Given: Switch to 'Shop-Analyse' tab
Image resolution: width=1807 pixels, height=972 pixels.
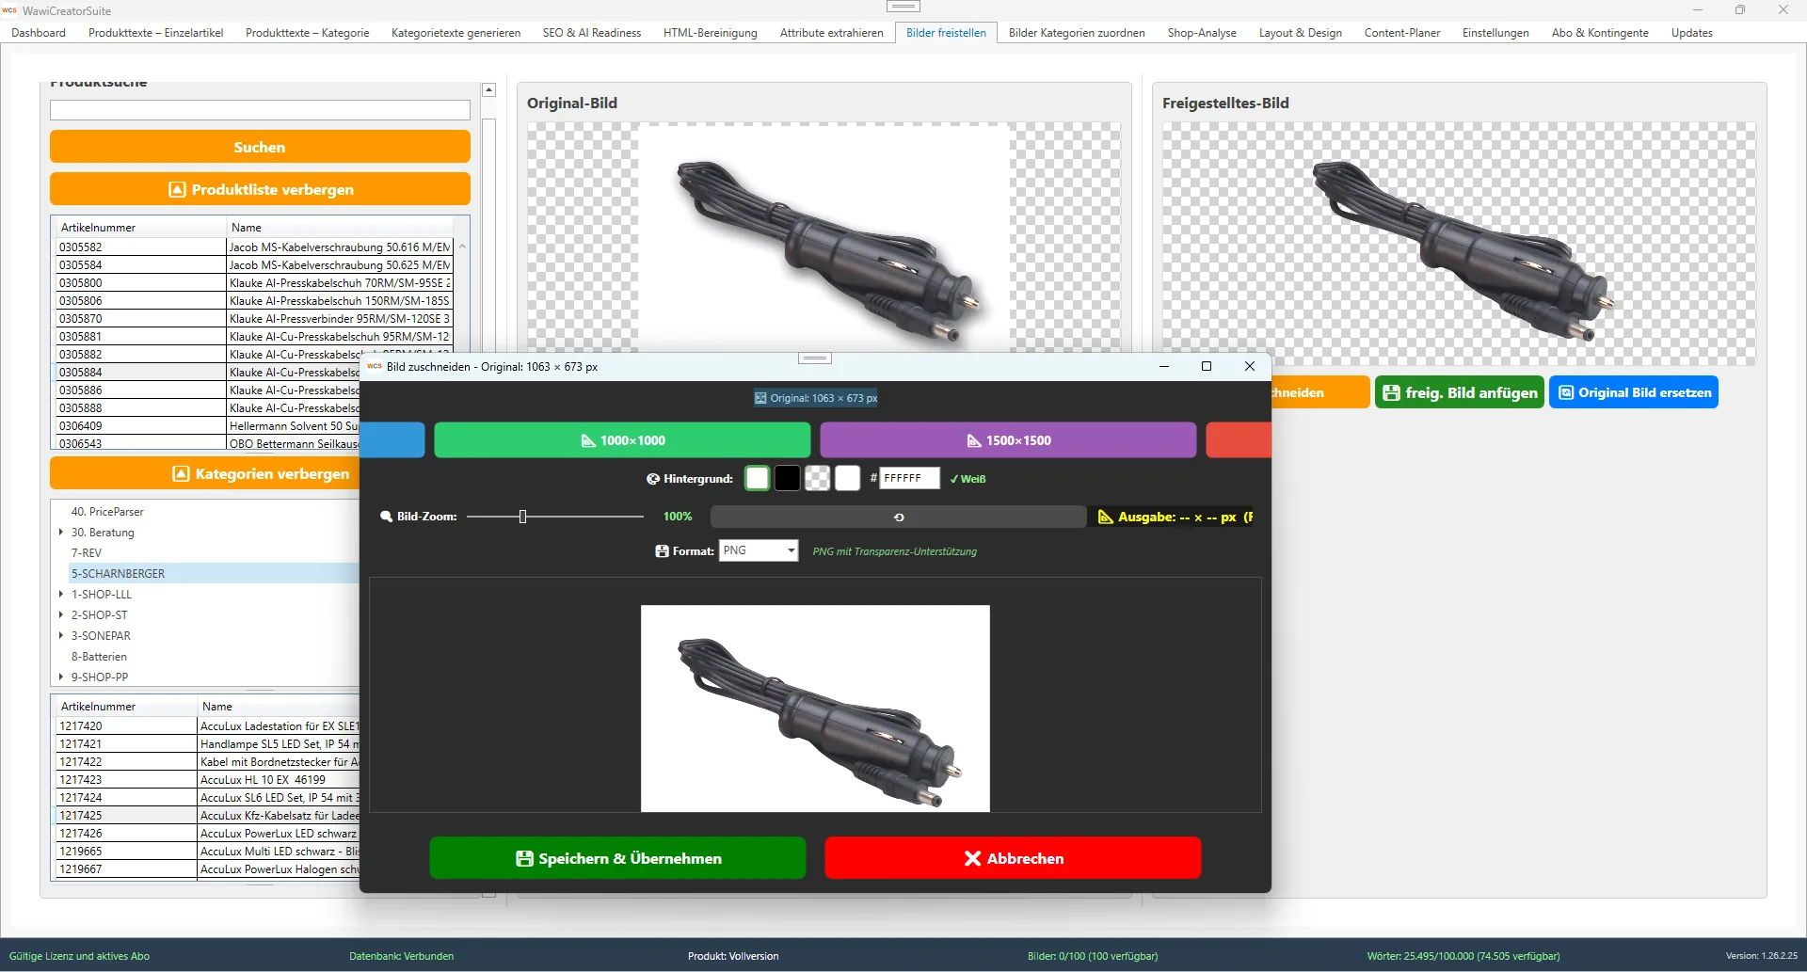Looking at the screenshot, I should (x=1201, y=33).
